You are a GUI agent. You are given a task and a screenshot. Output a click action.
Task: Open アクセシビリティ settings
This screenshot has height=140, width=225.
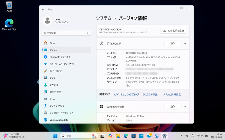pos(66,106)
